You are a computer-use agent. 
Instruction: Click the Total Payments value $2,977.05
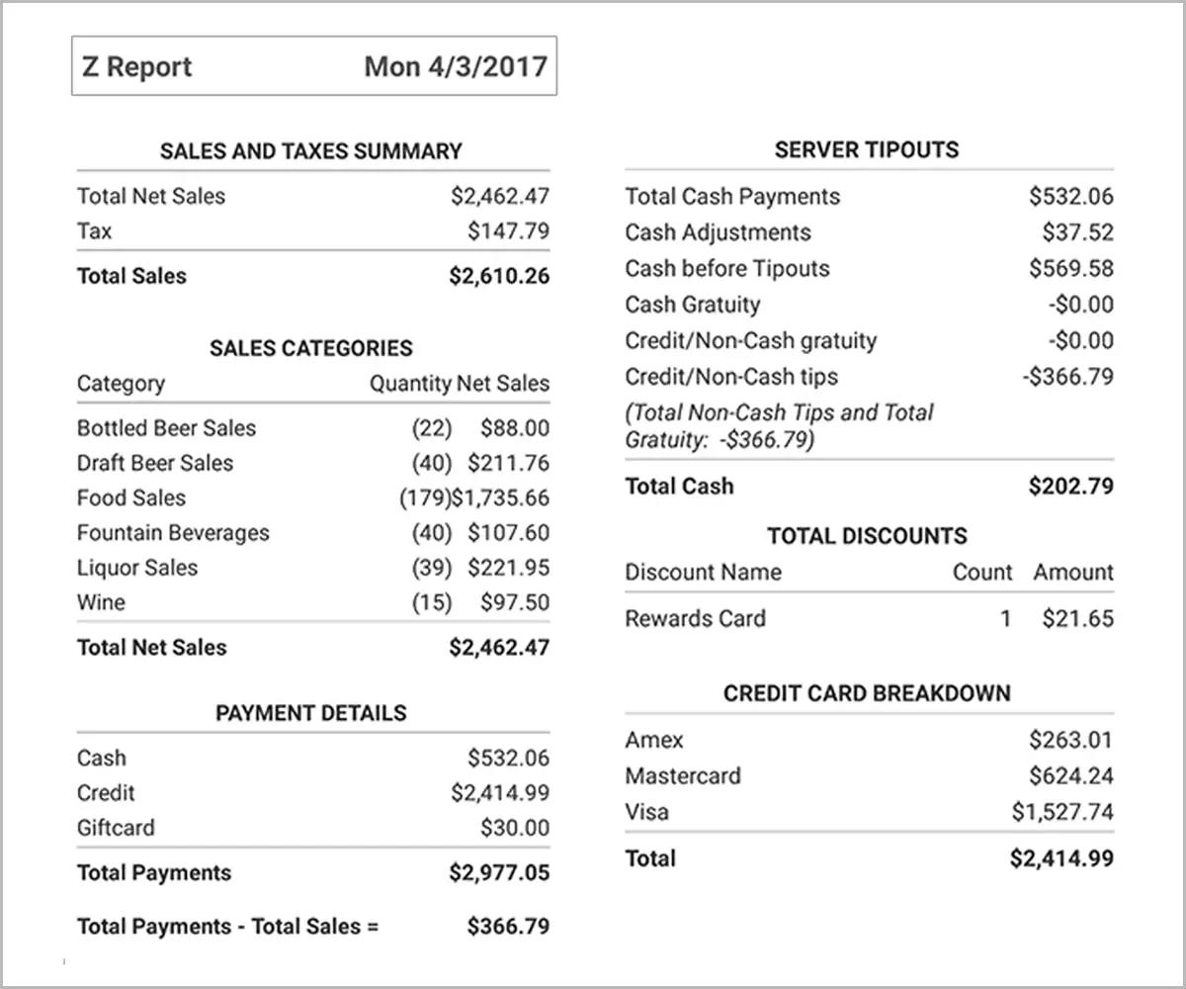pyautogui.click(x=500, y=872)
